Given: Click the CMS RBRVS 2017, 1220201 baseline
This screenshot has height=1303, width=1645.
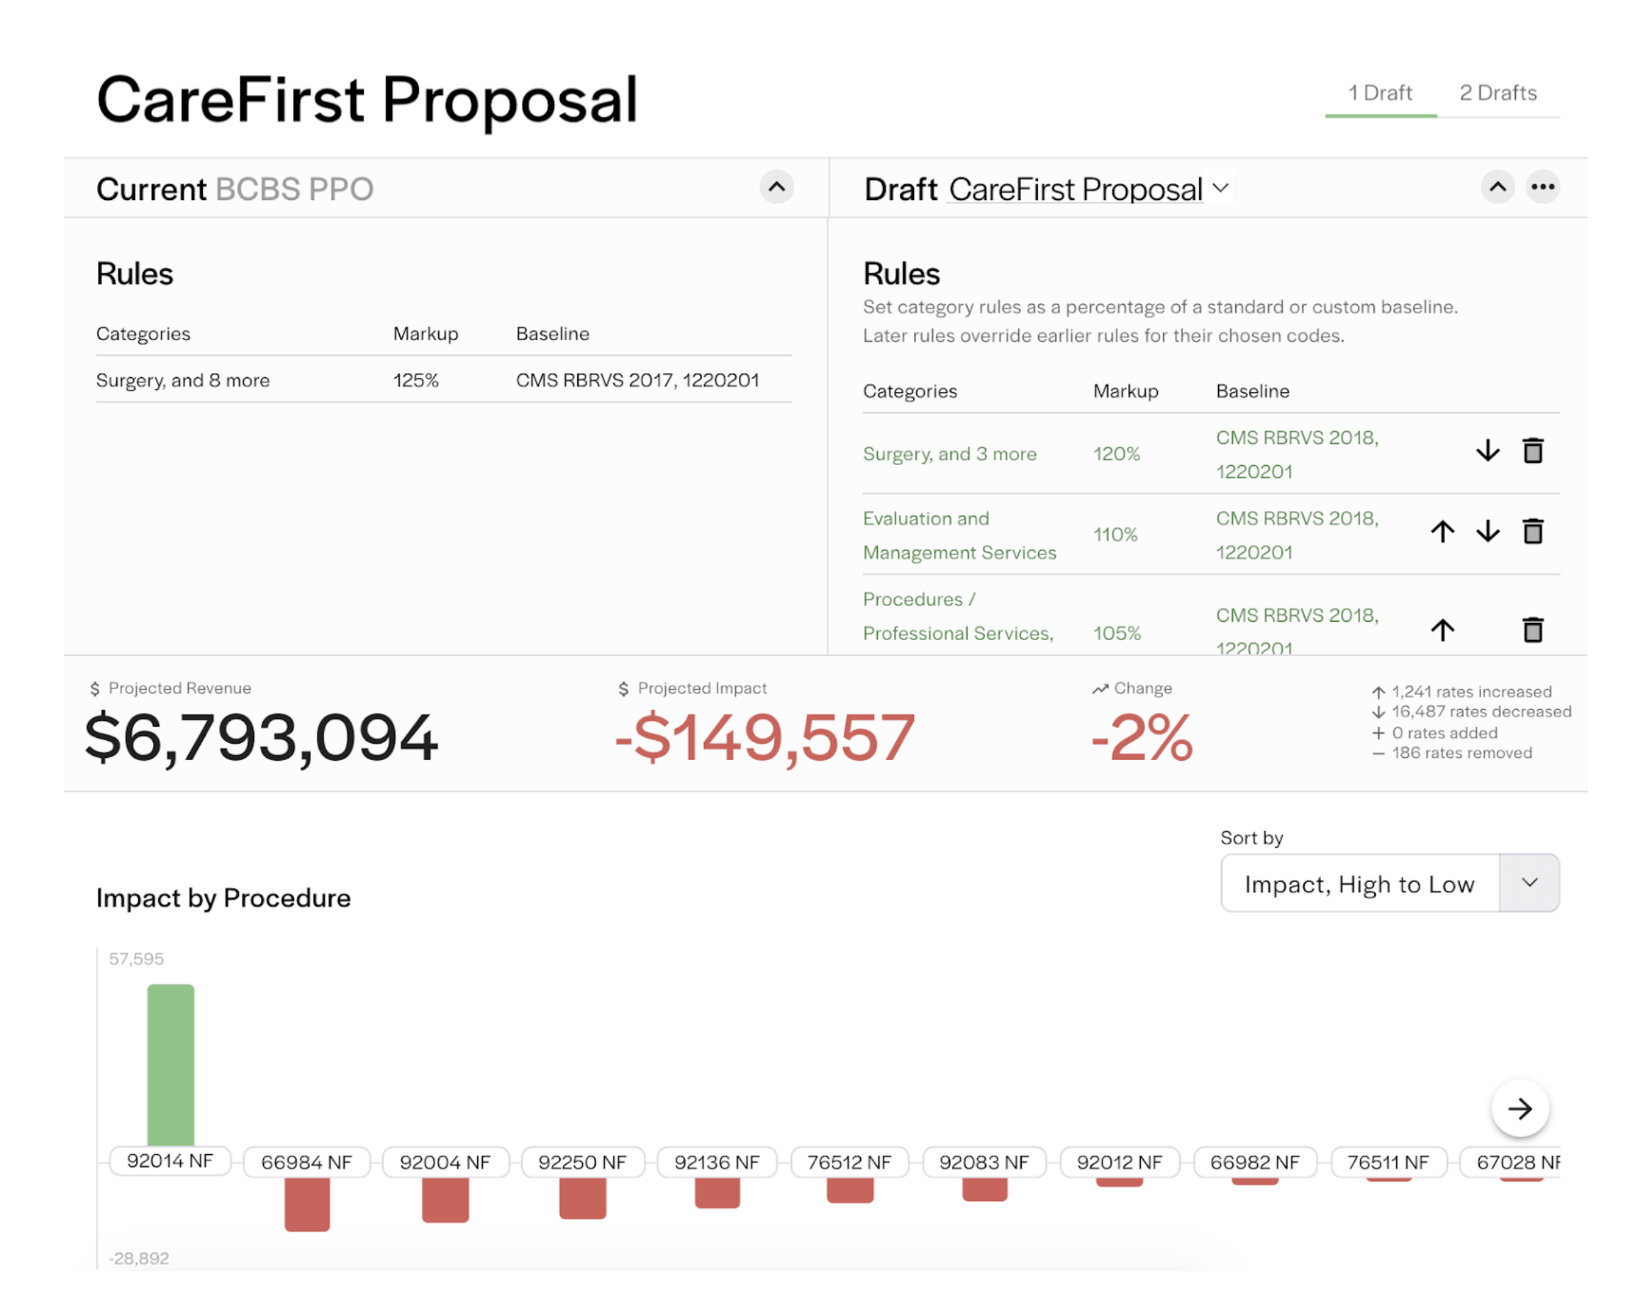Looking at the screenshot, I should coord(637,380).
